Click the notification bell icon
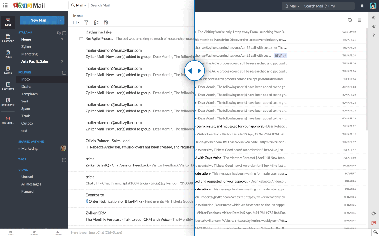The height and width of the screenshot is (236, 379). 362,6
